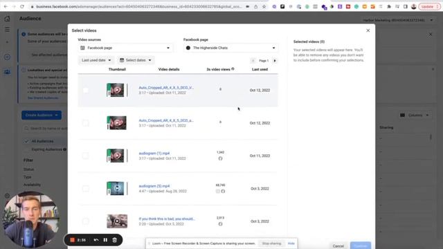Open the browser extensions puzzle icon
This screenshot has width=443, height=249.
389,6
